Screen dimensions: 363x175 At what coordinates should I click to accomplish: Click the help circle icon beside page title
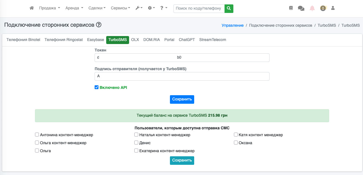coord(99,25)
